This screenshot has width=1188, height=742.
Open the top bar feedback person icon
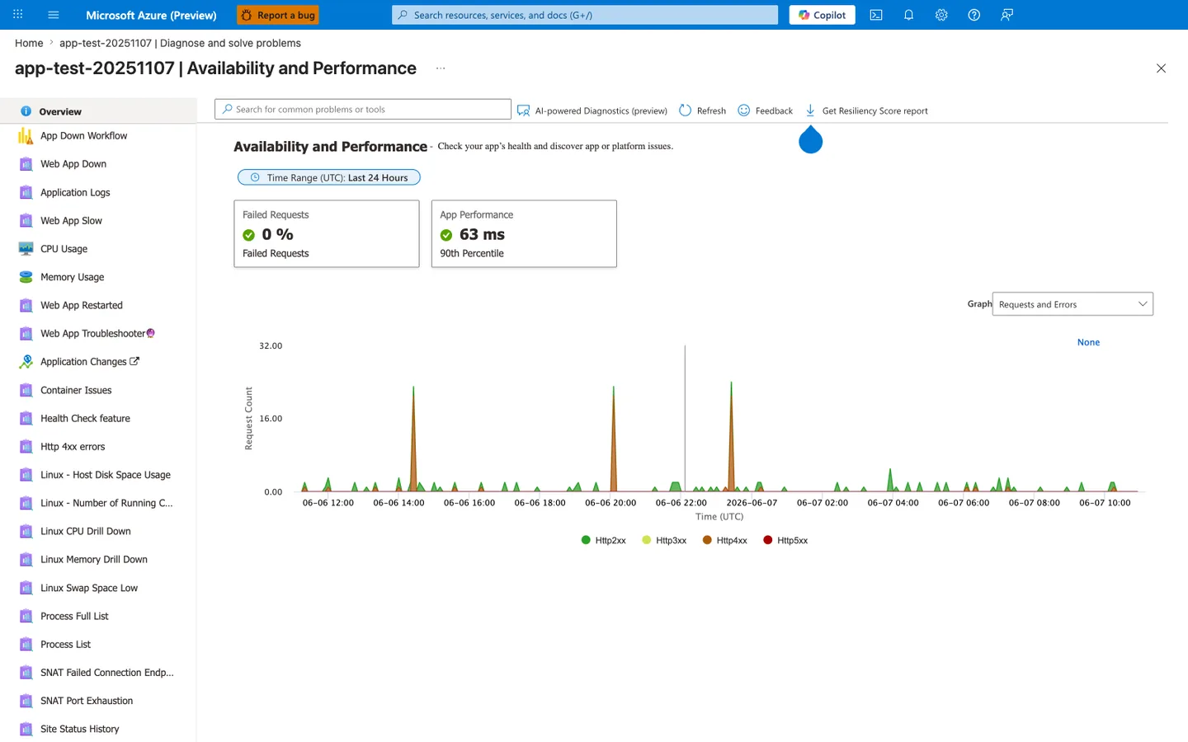click(1006, 15)
